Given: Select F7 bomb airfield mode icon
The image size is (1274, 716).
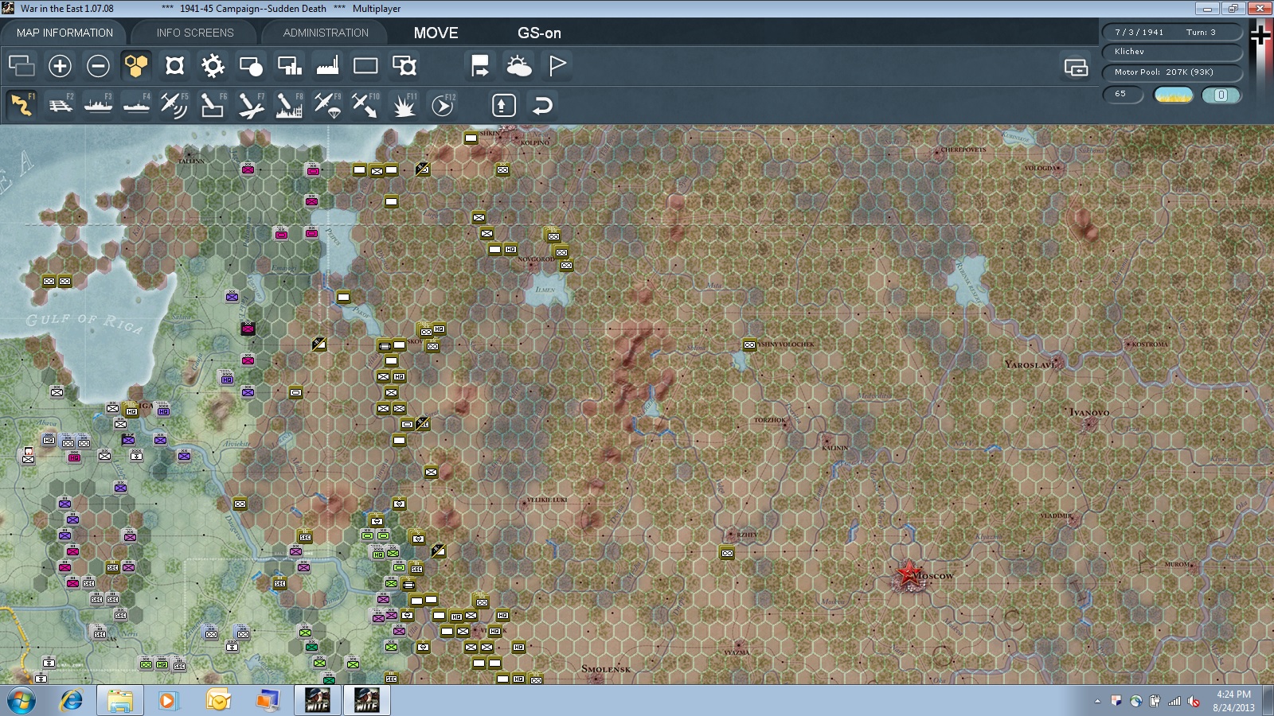Looking at the screenshot, I should pos(251,105).
